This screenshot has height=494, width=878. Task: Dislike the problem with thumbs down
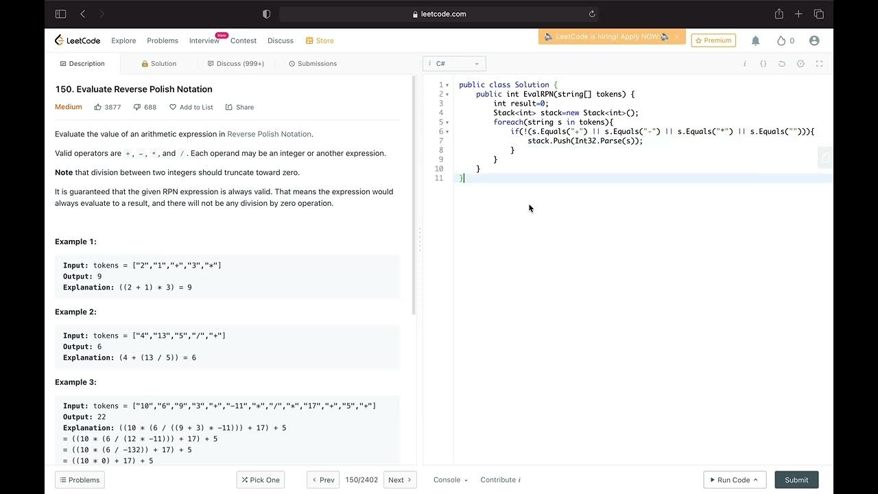tap(137, 107)
